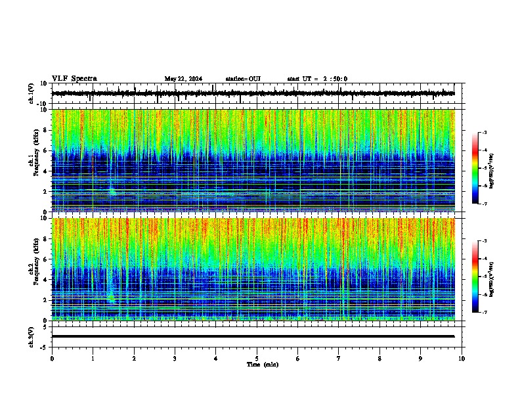
Task: Click the "ch.1(V)" axis label
Action: [32, 93]
